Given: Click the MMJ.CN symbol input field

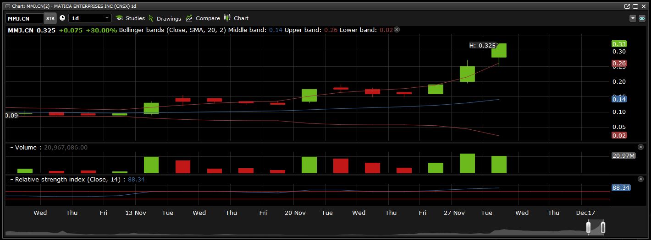Looking at the screenshot, I should click(x=25, y=18).
